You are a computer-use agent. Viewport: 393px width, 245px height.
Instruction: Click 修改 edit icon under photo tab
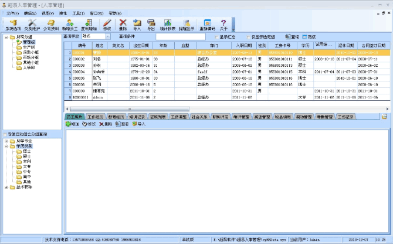coord(89,124)
